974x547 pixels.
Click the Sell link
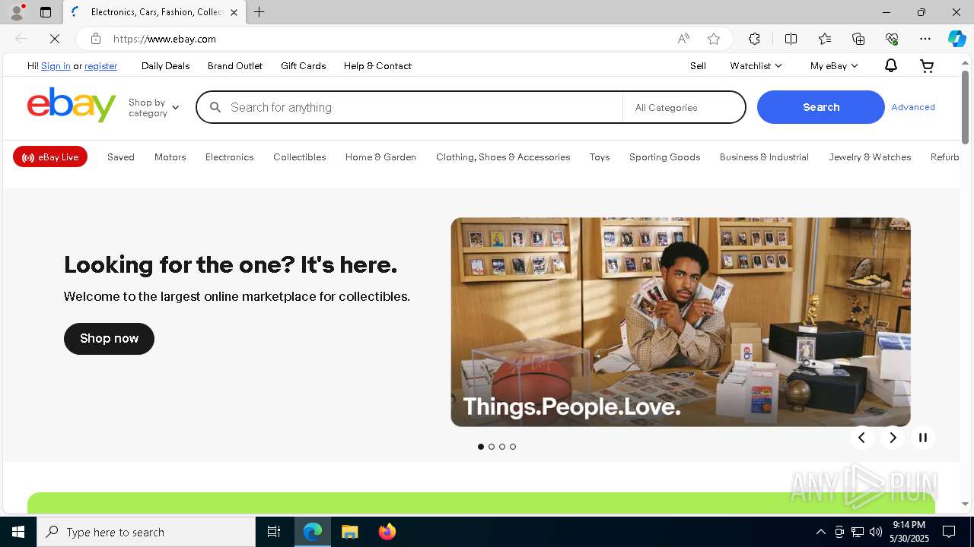click(698, 66)
